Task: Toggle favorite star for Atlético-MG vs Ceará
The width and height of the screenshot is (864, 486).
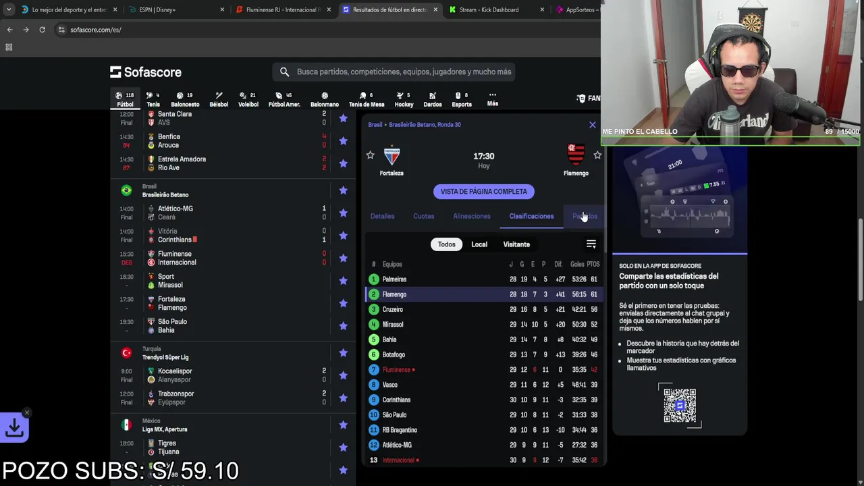Action: click(343, 213)
